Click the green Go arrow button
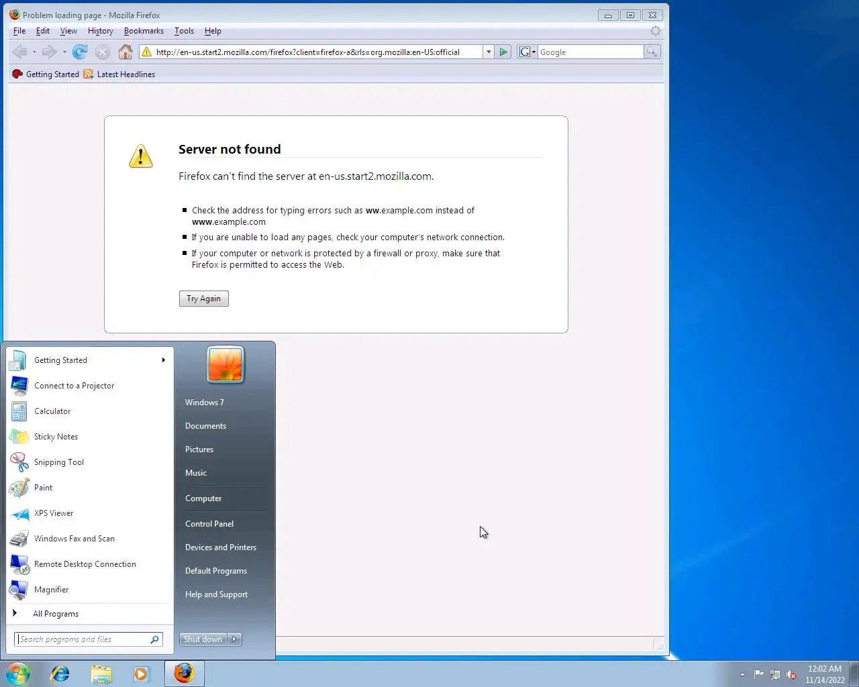This screenshot has width=859, height=687. (503, 52)
